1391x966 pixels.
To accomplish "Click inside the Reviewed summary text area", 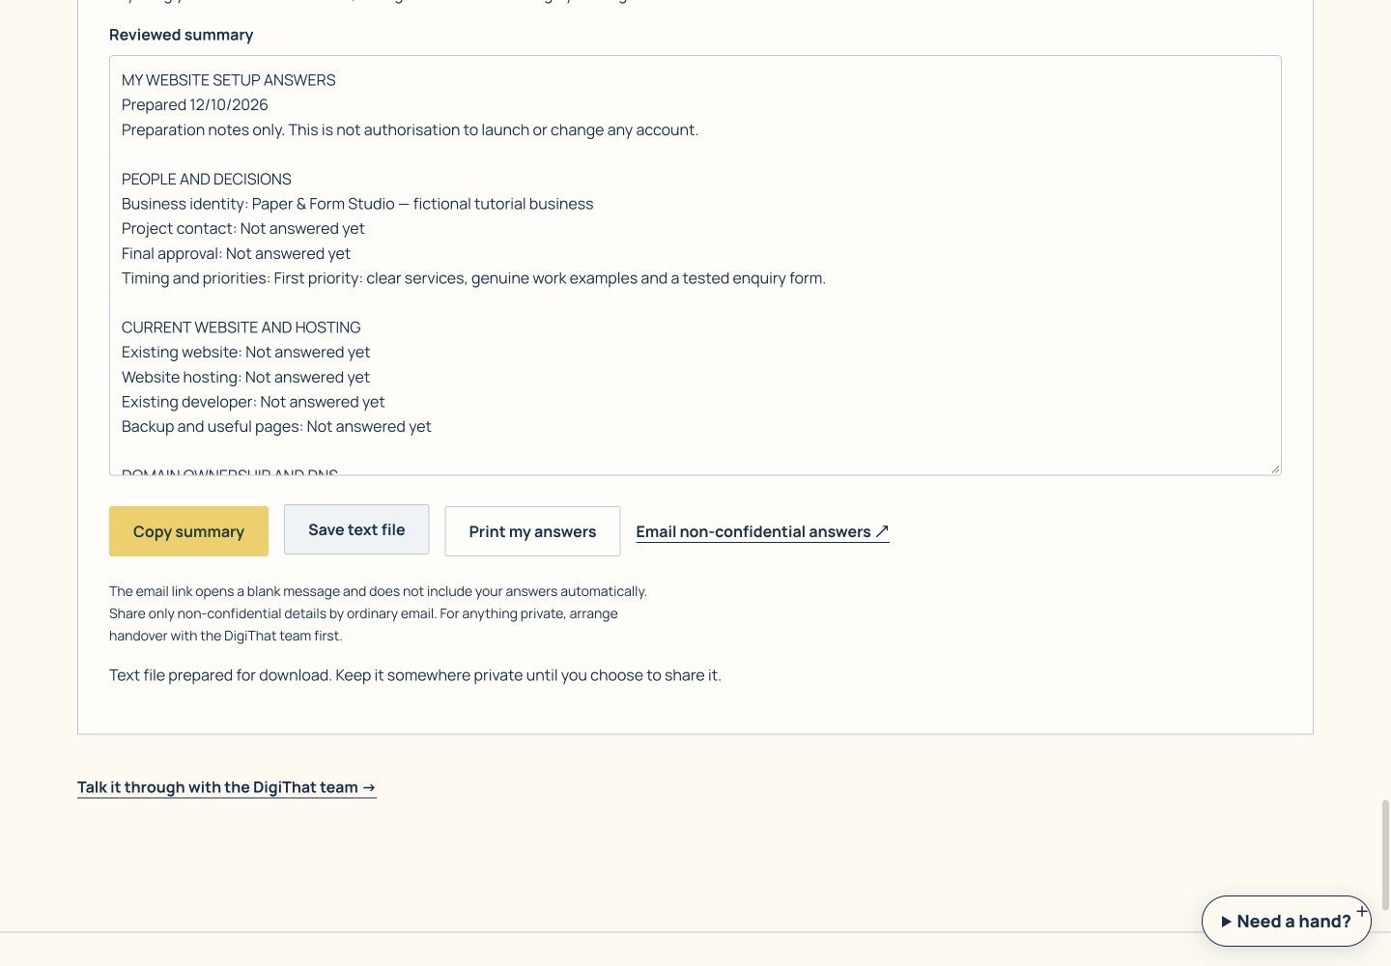I will (695, 266).
